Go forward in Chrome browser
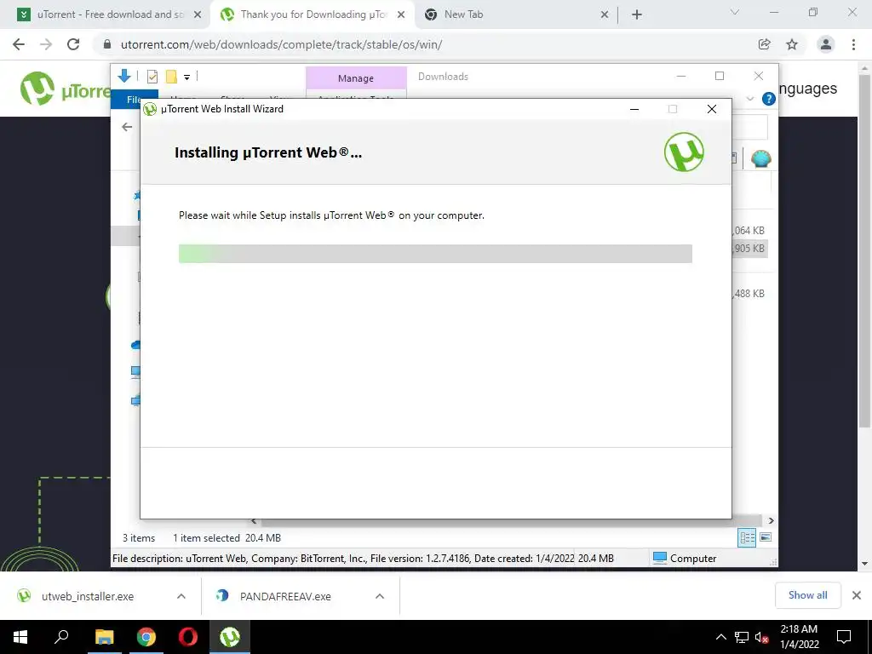Viewport: 872px width, 654px height. [x=46, y=44]
